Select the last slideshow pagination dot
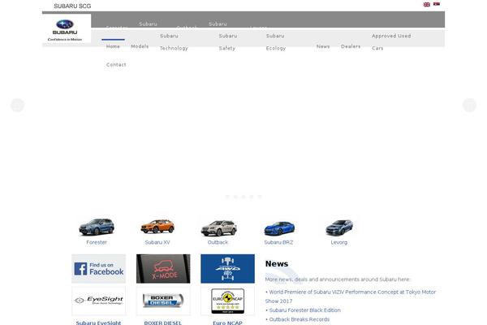 (260, 197)
